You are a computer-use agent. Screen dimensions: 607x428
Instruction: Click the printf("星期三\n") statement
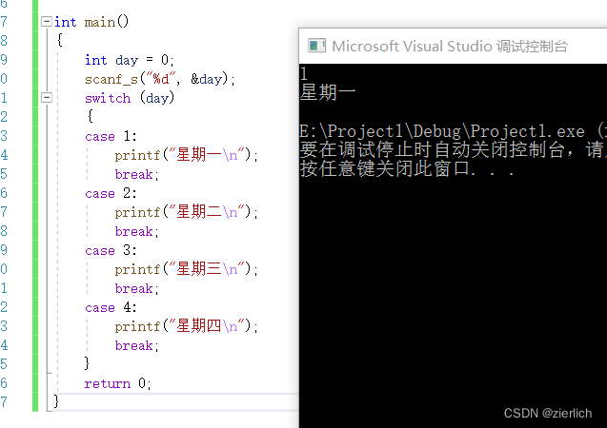pos(186,269)
